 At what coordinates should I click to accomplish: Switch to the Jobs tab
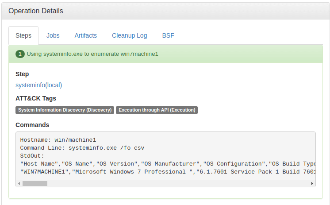click(53, 35)
